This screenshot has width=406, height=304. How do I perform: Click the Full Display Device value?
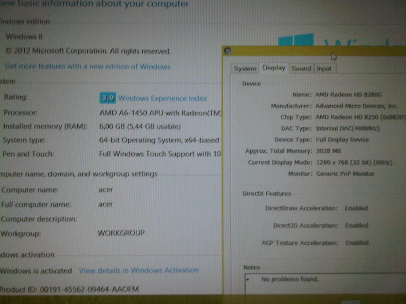click(342, 140)
